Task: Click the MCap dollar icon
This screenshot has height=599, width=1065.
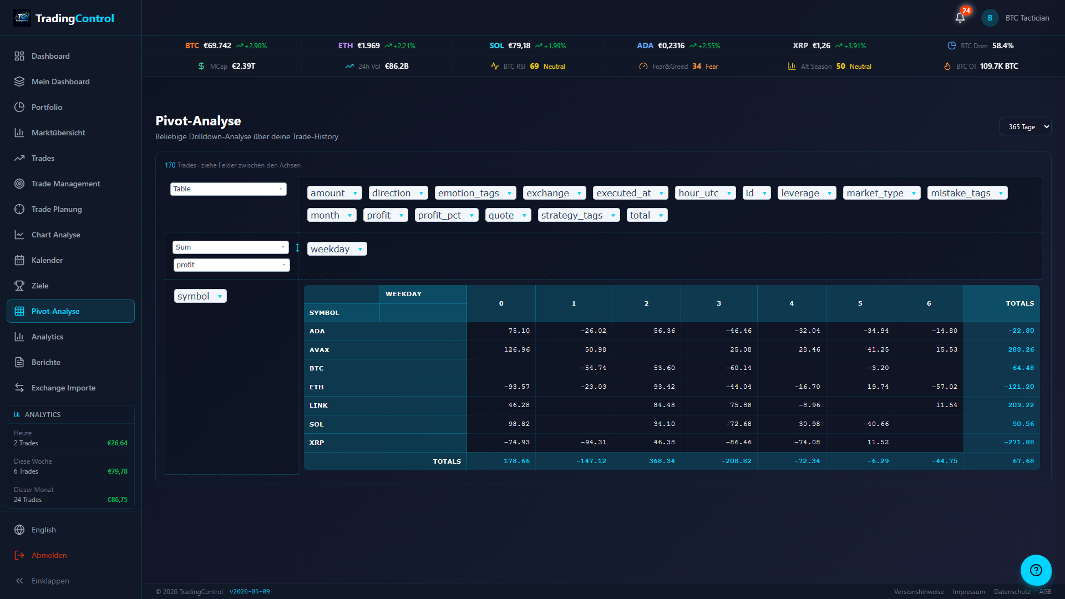Action: tap(201, 66)
